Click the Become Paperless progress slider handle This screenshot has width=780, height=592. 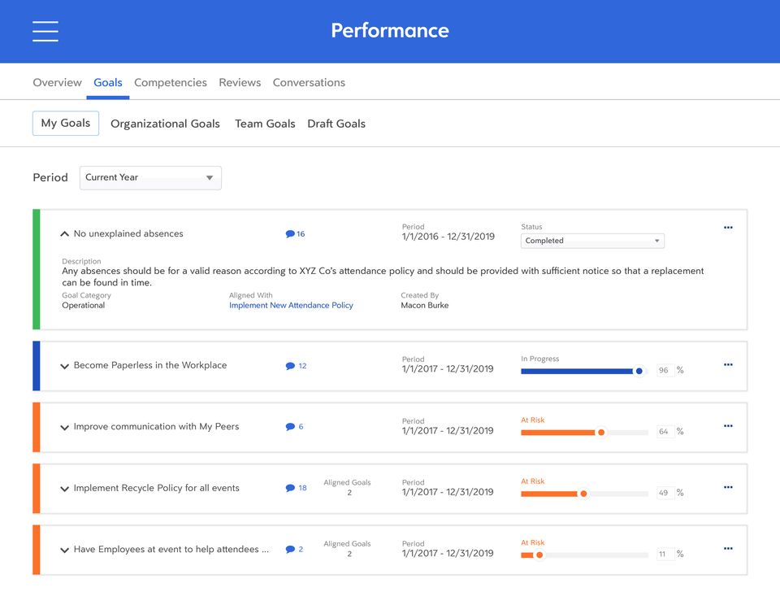click(x=639, y=371)
